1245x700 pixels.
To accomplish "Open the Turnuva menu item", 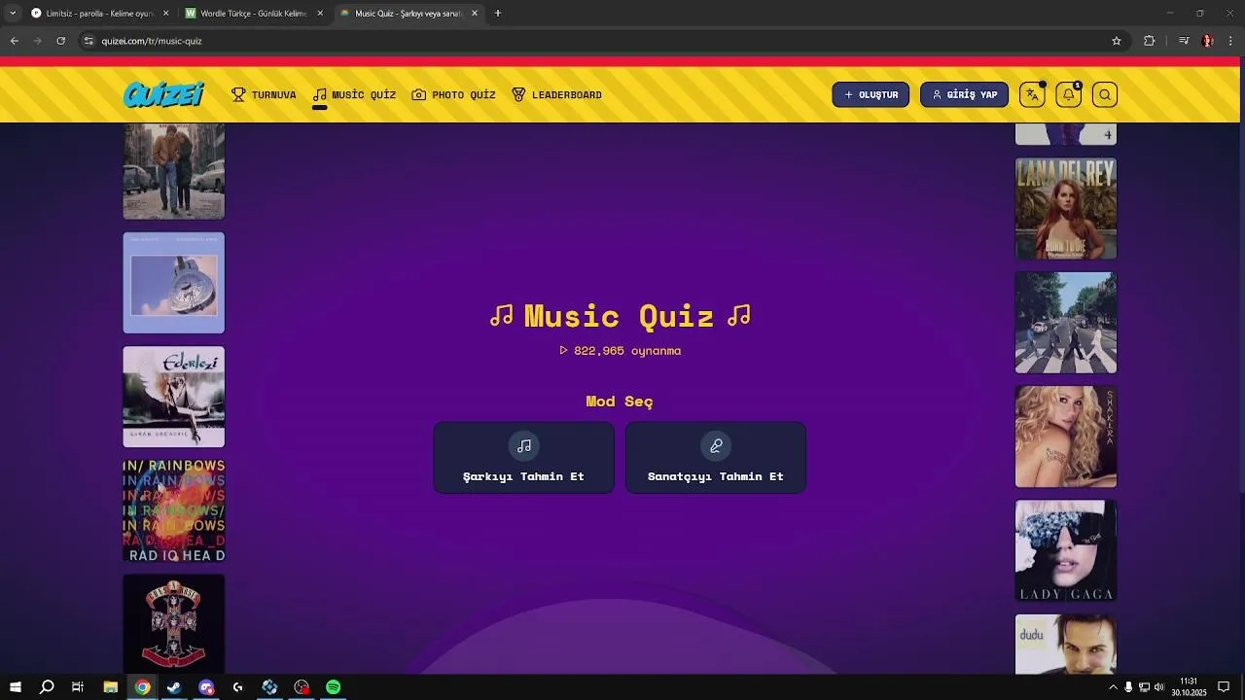I will pos(264,94).
